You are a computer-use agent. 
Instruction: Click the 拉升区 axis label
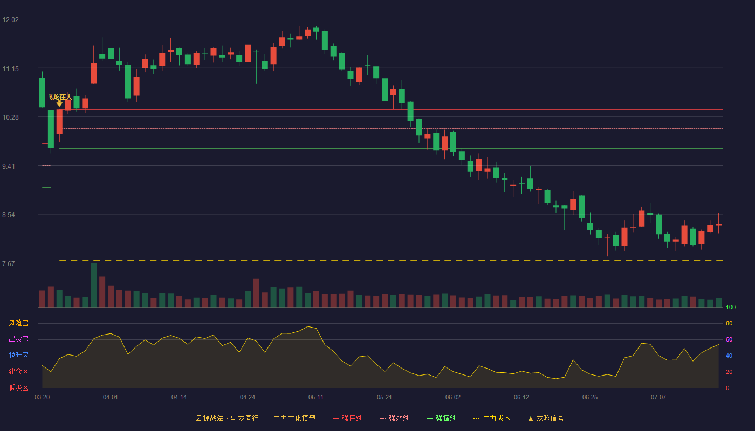tap(18, 356)
